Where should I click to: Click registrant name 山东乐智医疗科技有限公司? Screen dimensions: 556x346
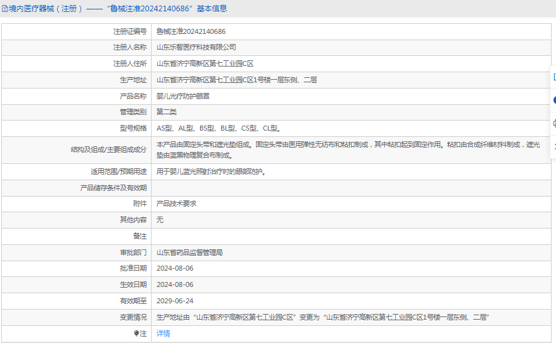[x=196, y=47]
